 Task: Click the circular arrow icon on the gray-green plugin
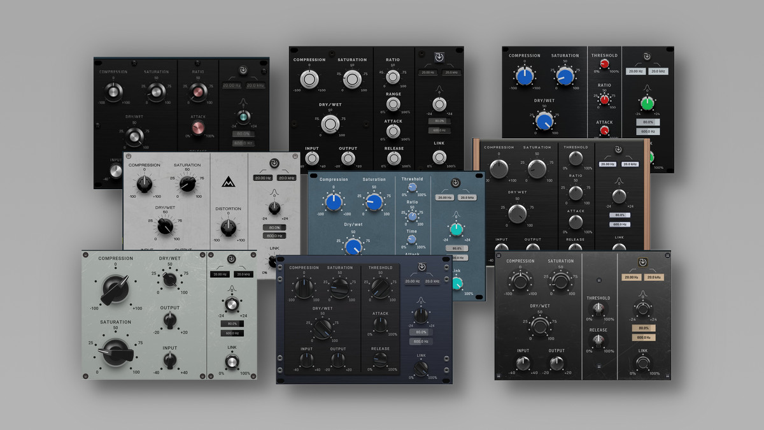tap(232, 259)
